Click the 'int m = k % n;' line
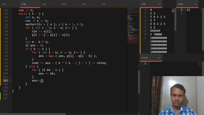Viewport: 204px width, 115px height. (37, 42)
